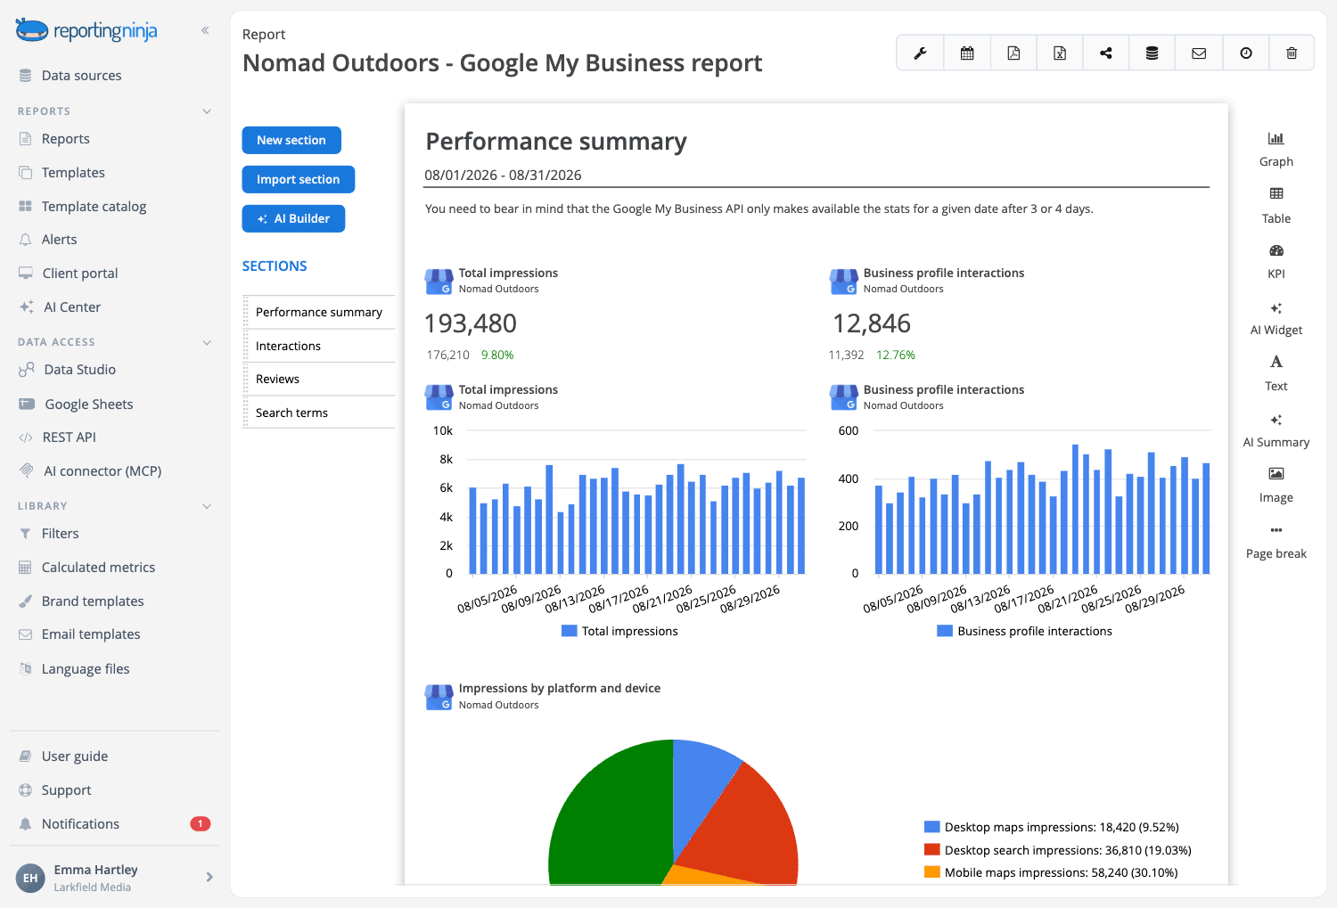Screen dimensions: 1337x908
Task: Click Desktop search impressions red swatch
Action: (x=932, y=850)
